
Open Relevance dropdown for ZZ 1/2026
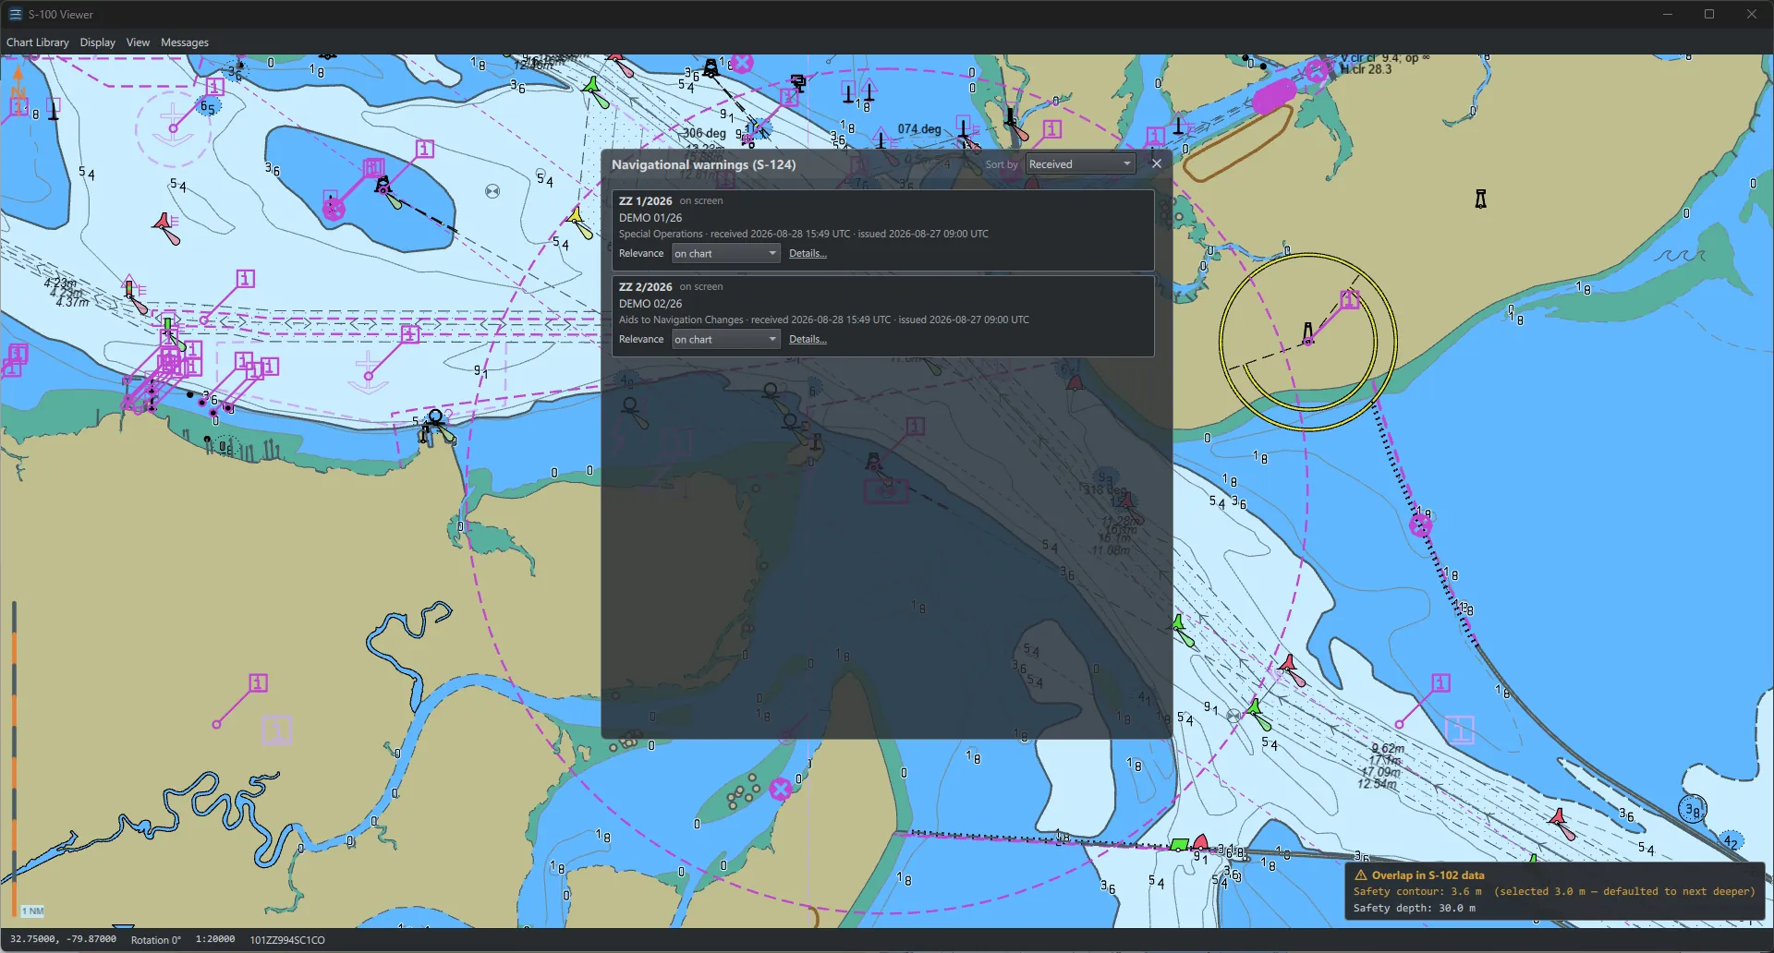(725, 253)
